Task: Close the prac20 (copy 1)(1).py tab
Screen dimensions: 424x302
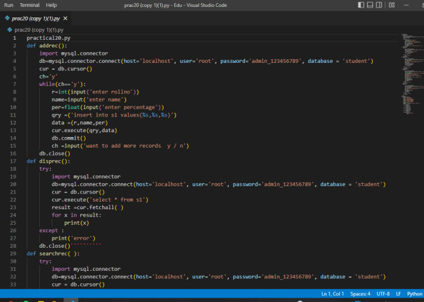Action: point(65,18)
